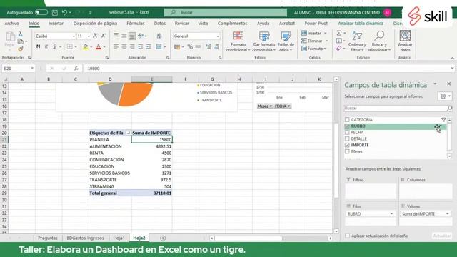Apply percent style to cell
The width and height of the screenshot is (457, 257).
point(190,46)
